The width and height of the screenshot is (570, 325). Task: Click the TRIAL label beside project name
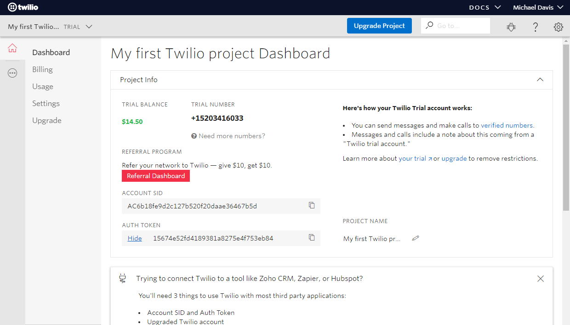pyautogui.click(x=72, y=27)
